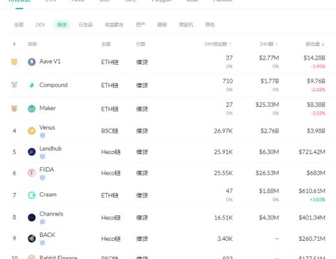Screen dimensions: 336x259
Task: Select the DEX category filter
Action: click(40, 25)
